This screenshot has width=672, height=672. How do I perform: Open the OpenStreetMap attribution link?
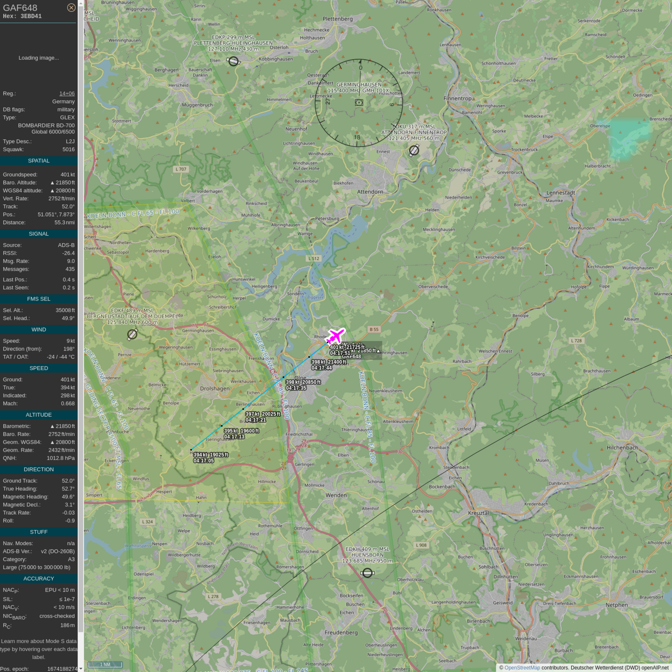[x=522, y=668]
